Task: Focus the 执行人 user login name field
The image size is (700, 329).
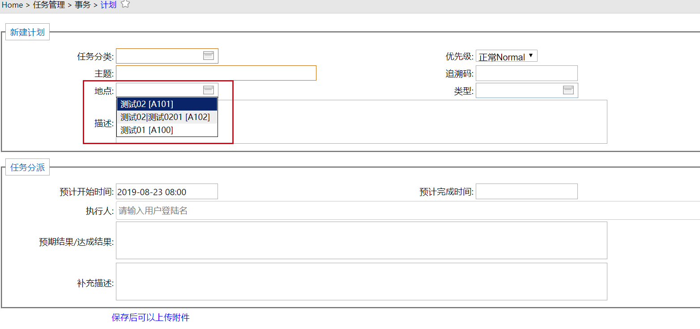Action: point(408,210)
